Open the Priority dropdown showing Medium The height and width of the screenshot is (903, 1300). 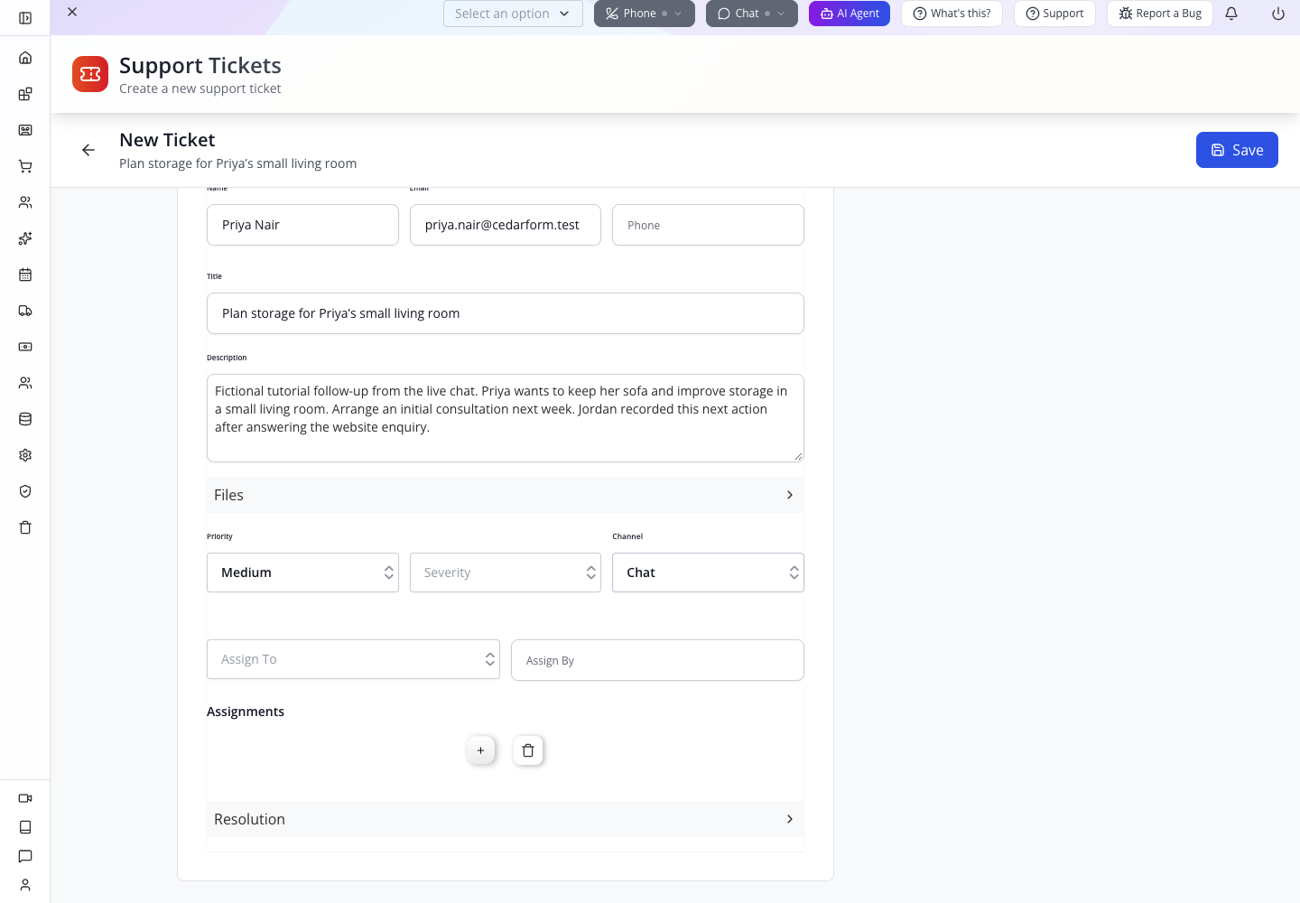(x=302, y=573)
